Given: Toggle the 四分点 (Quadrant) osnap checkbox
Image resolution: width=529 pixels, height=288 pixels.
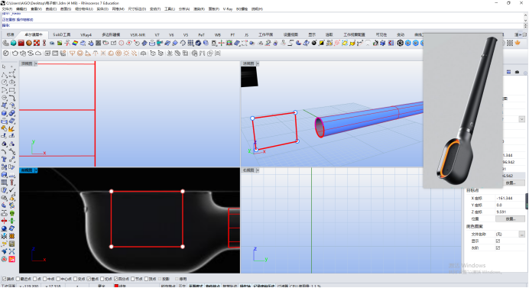Looking at the screenshot, I should (115, 280).
